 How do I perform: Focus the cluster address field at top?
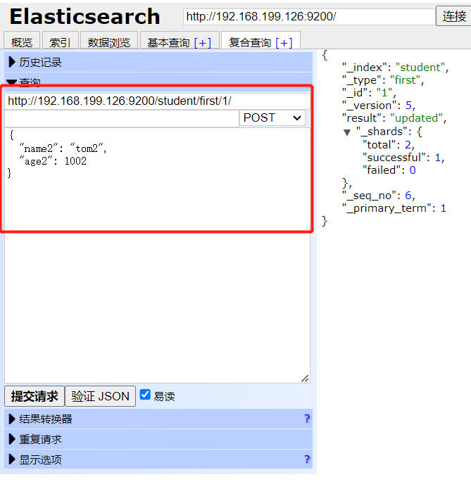click(x=309, y=16)
